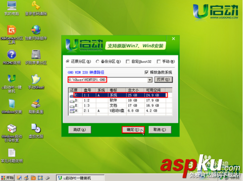
Task: Click the 还原 column header
Action: (x=75, y=90)
